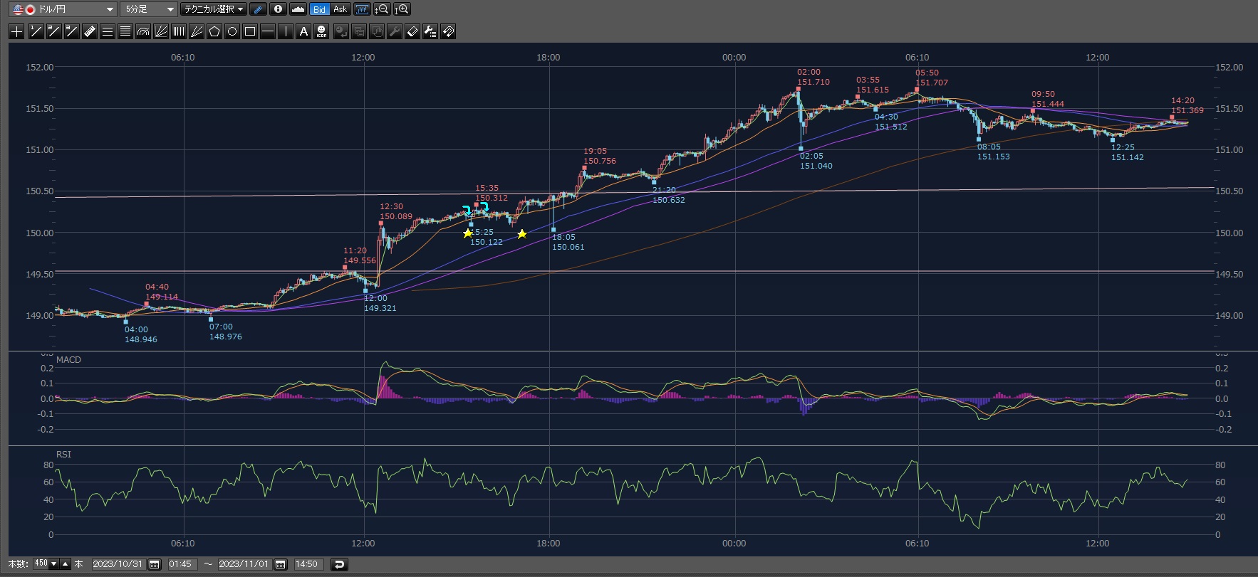This screenshot has width=1258, height=577.
Task: Decrease bar count with down arrow
Action: point(53,564)
